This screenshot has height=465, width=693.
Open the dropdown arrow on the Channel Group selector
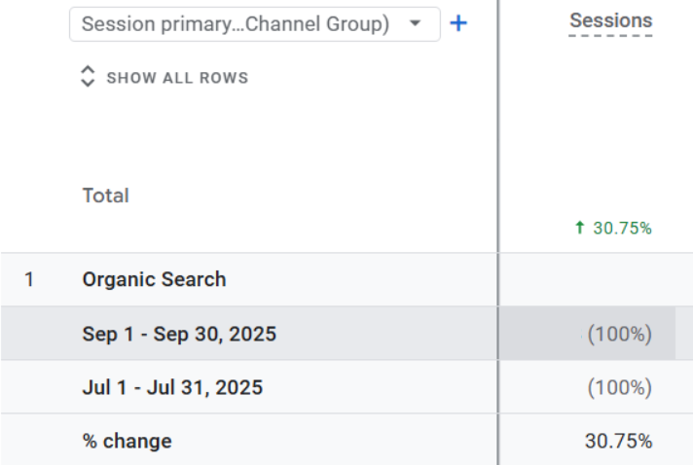(417, 23)
